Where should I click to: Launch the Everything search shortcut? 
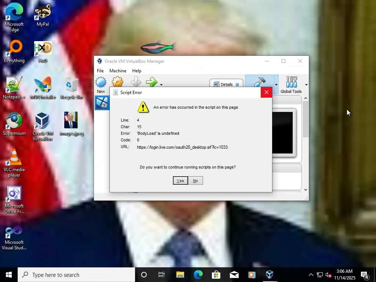(14, 51)
